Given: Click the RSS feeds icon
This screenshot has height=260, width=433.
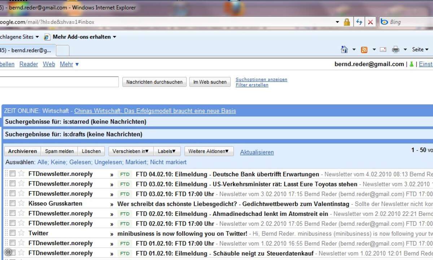Looking at the screenshot, I should 364,50.
